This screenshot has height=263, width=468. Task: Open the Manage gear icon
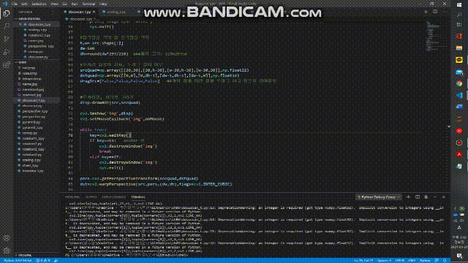tap(7, 251)
